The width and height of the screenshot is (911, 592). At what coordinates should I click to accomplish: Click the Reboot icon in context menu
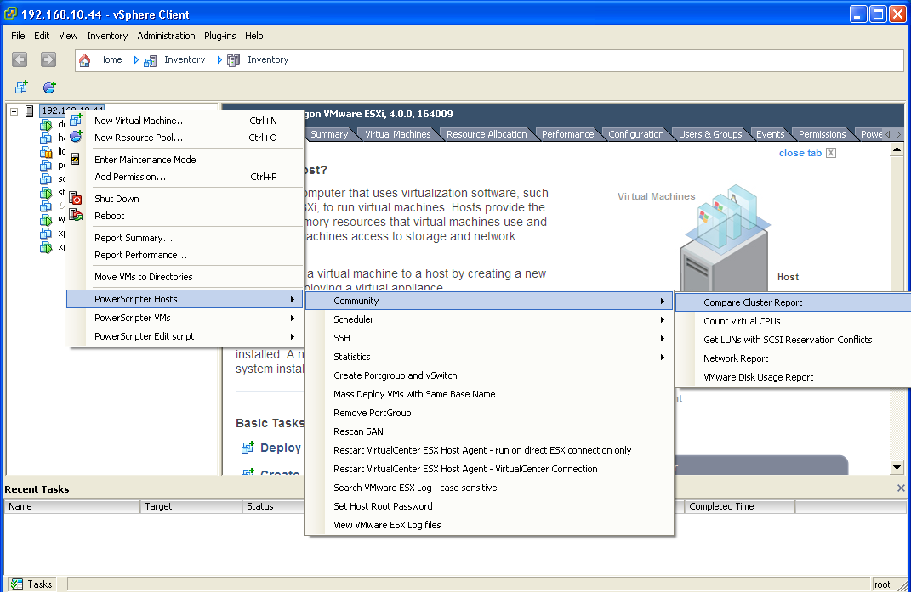[x=76, y=215]
